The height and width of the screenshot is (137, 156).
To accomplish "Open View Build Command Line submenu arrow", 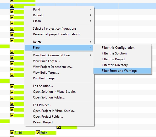I will pyautogui.click(x=90, y=55).
